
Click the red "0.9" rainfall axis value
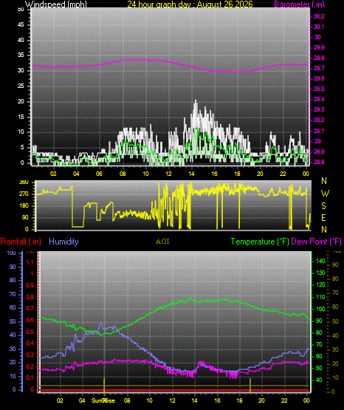pos(30,285)
